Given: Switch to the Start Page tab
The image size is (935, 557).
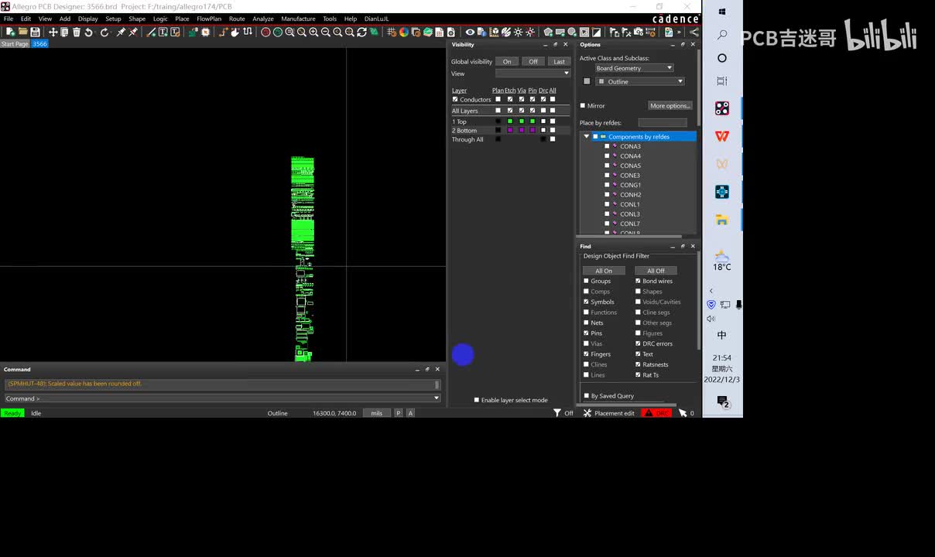Looking at the screenshot, I should tap(15, 44).
